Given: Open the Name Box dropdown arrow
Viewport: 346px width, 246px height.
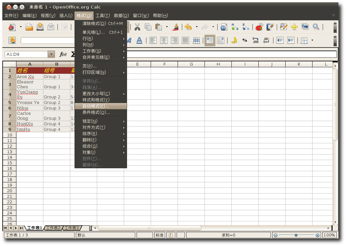Looking at the screenshot, I should 51,54.
